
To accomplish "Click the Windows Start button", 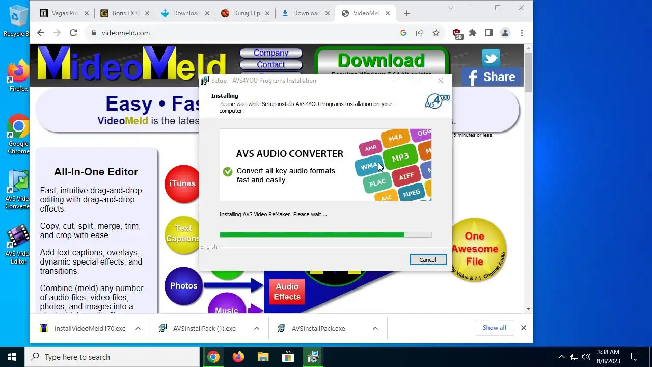I will click(x=12, y=357).
